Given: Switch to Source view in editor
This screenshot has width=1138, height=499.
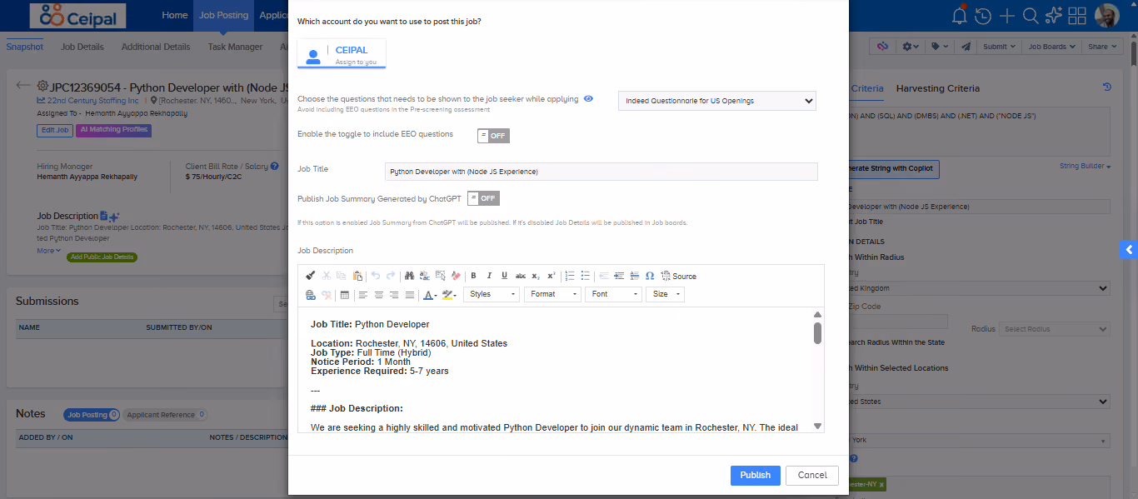Looking at the screenshot, I should pyautogui.click(x=678, y=276).
